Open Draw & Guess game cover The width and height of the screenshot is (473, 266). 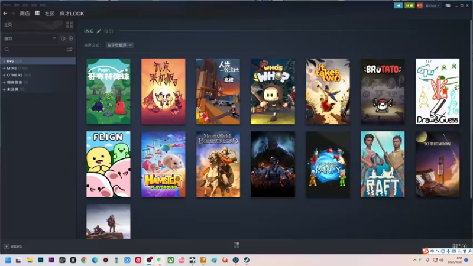[x=438, y=92]
